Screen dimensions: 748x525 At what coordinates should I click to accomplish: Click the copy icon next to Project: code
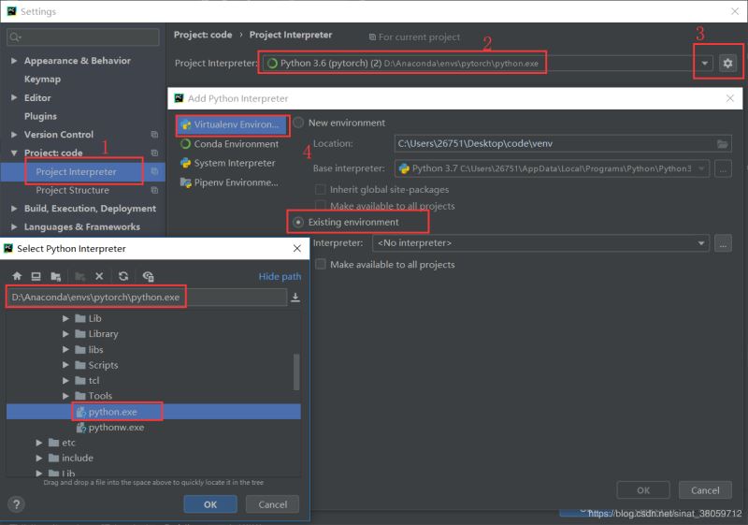[x=154, y=153]
